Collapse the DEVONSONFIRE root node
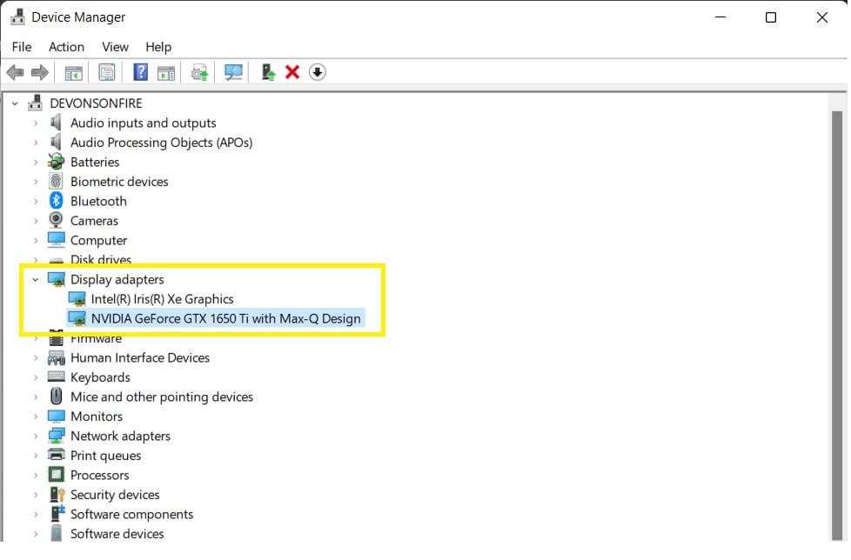The width and height of the screenshot is (851, 560). point(15,103)
